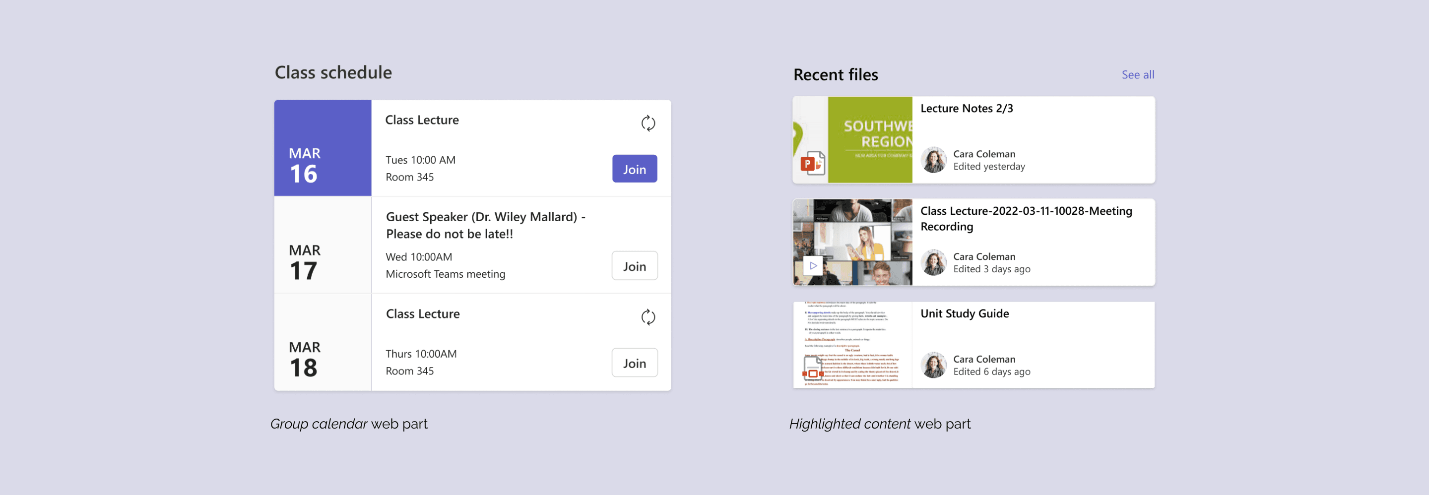Select the MAR 16 date tile
The width and height of the screenshot is (1429, 495).
(x=323, y=148)
